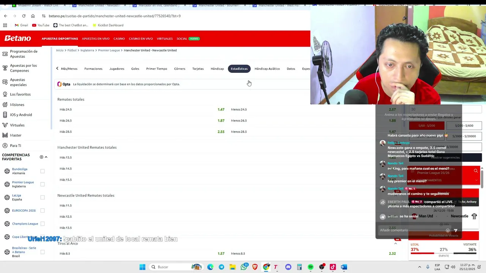The height and width of the screenshot is (273, 486).
Task: Open browser apps grid icon
Action: (x=5, y=25)
